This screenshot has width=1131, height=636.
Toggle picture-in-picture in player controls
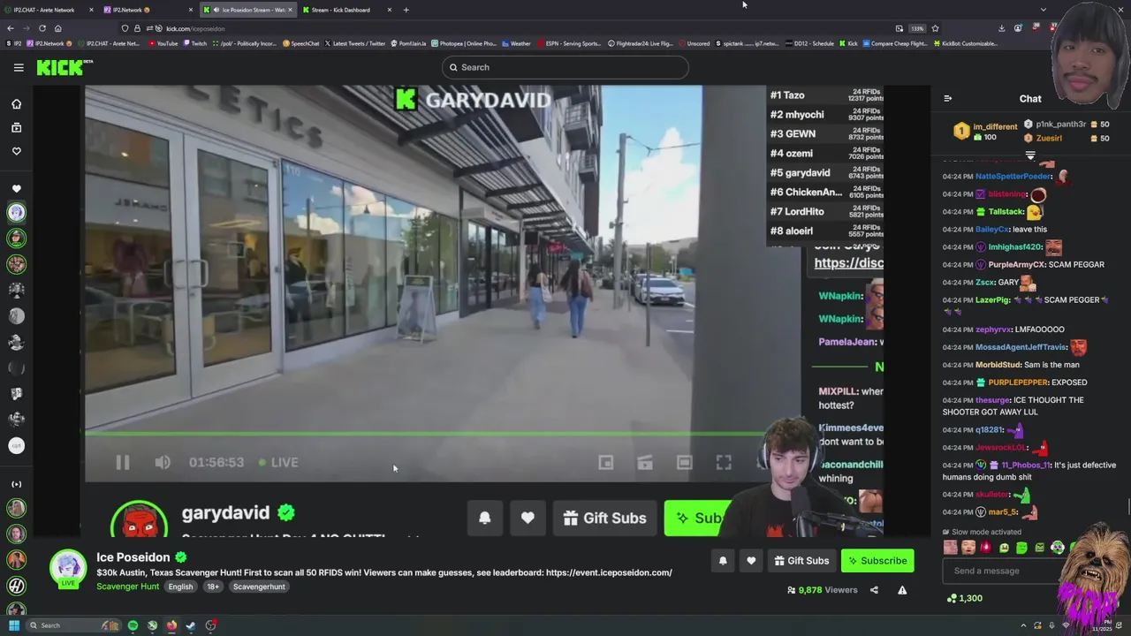tap(605, 462)
